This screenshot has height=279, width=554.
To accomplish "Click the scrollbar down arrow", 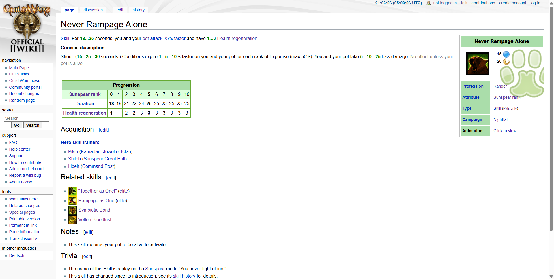I will 551,276.
